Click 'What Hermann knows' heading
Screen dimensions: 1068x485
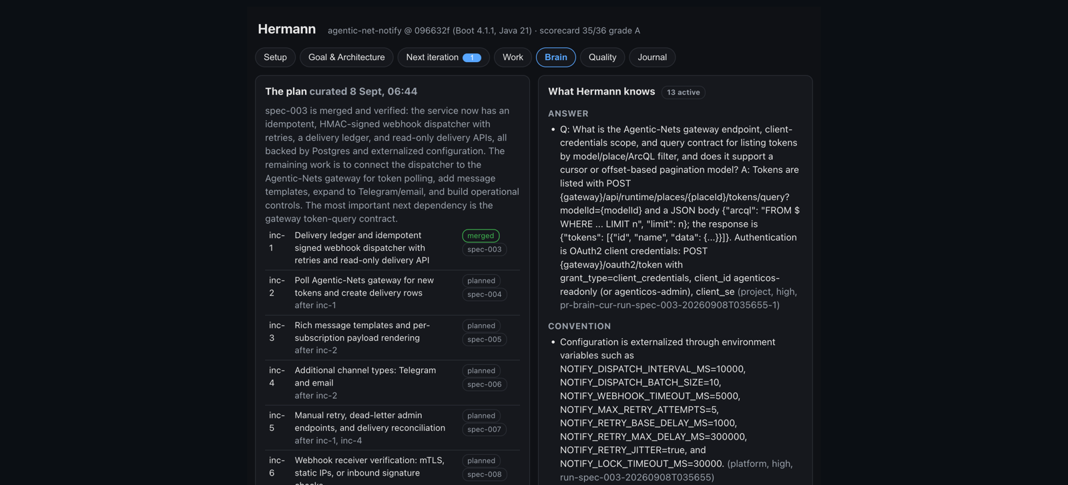(x=601, y=91)
